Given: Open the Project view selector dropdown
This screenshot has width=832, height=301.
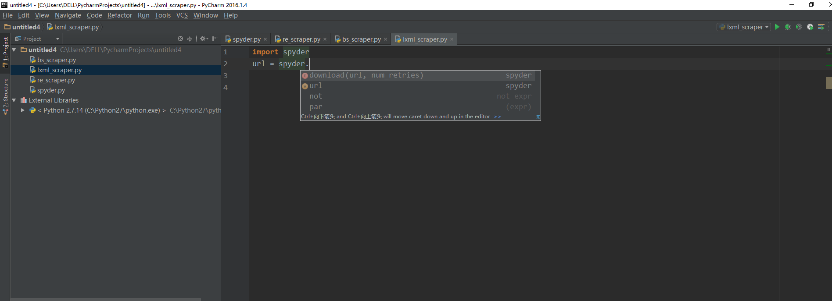Looking at the screenshot, I should 37,39.
